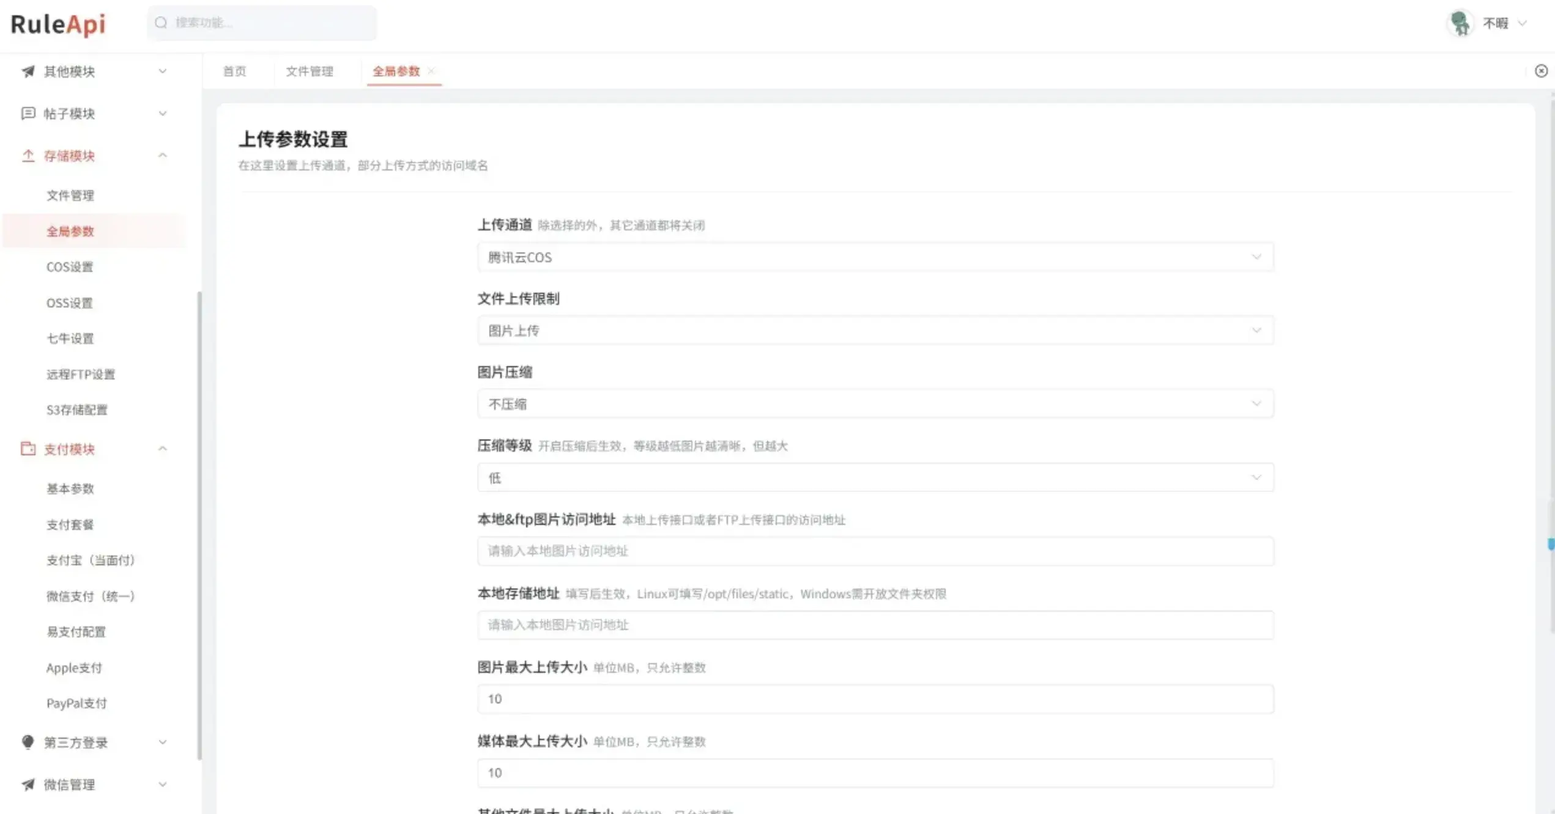1555x814 pixels.
Task: Open 易支付配置 in the sidebar
Action: pyautogui.click(x=76, y=632)
